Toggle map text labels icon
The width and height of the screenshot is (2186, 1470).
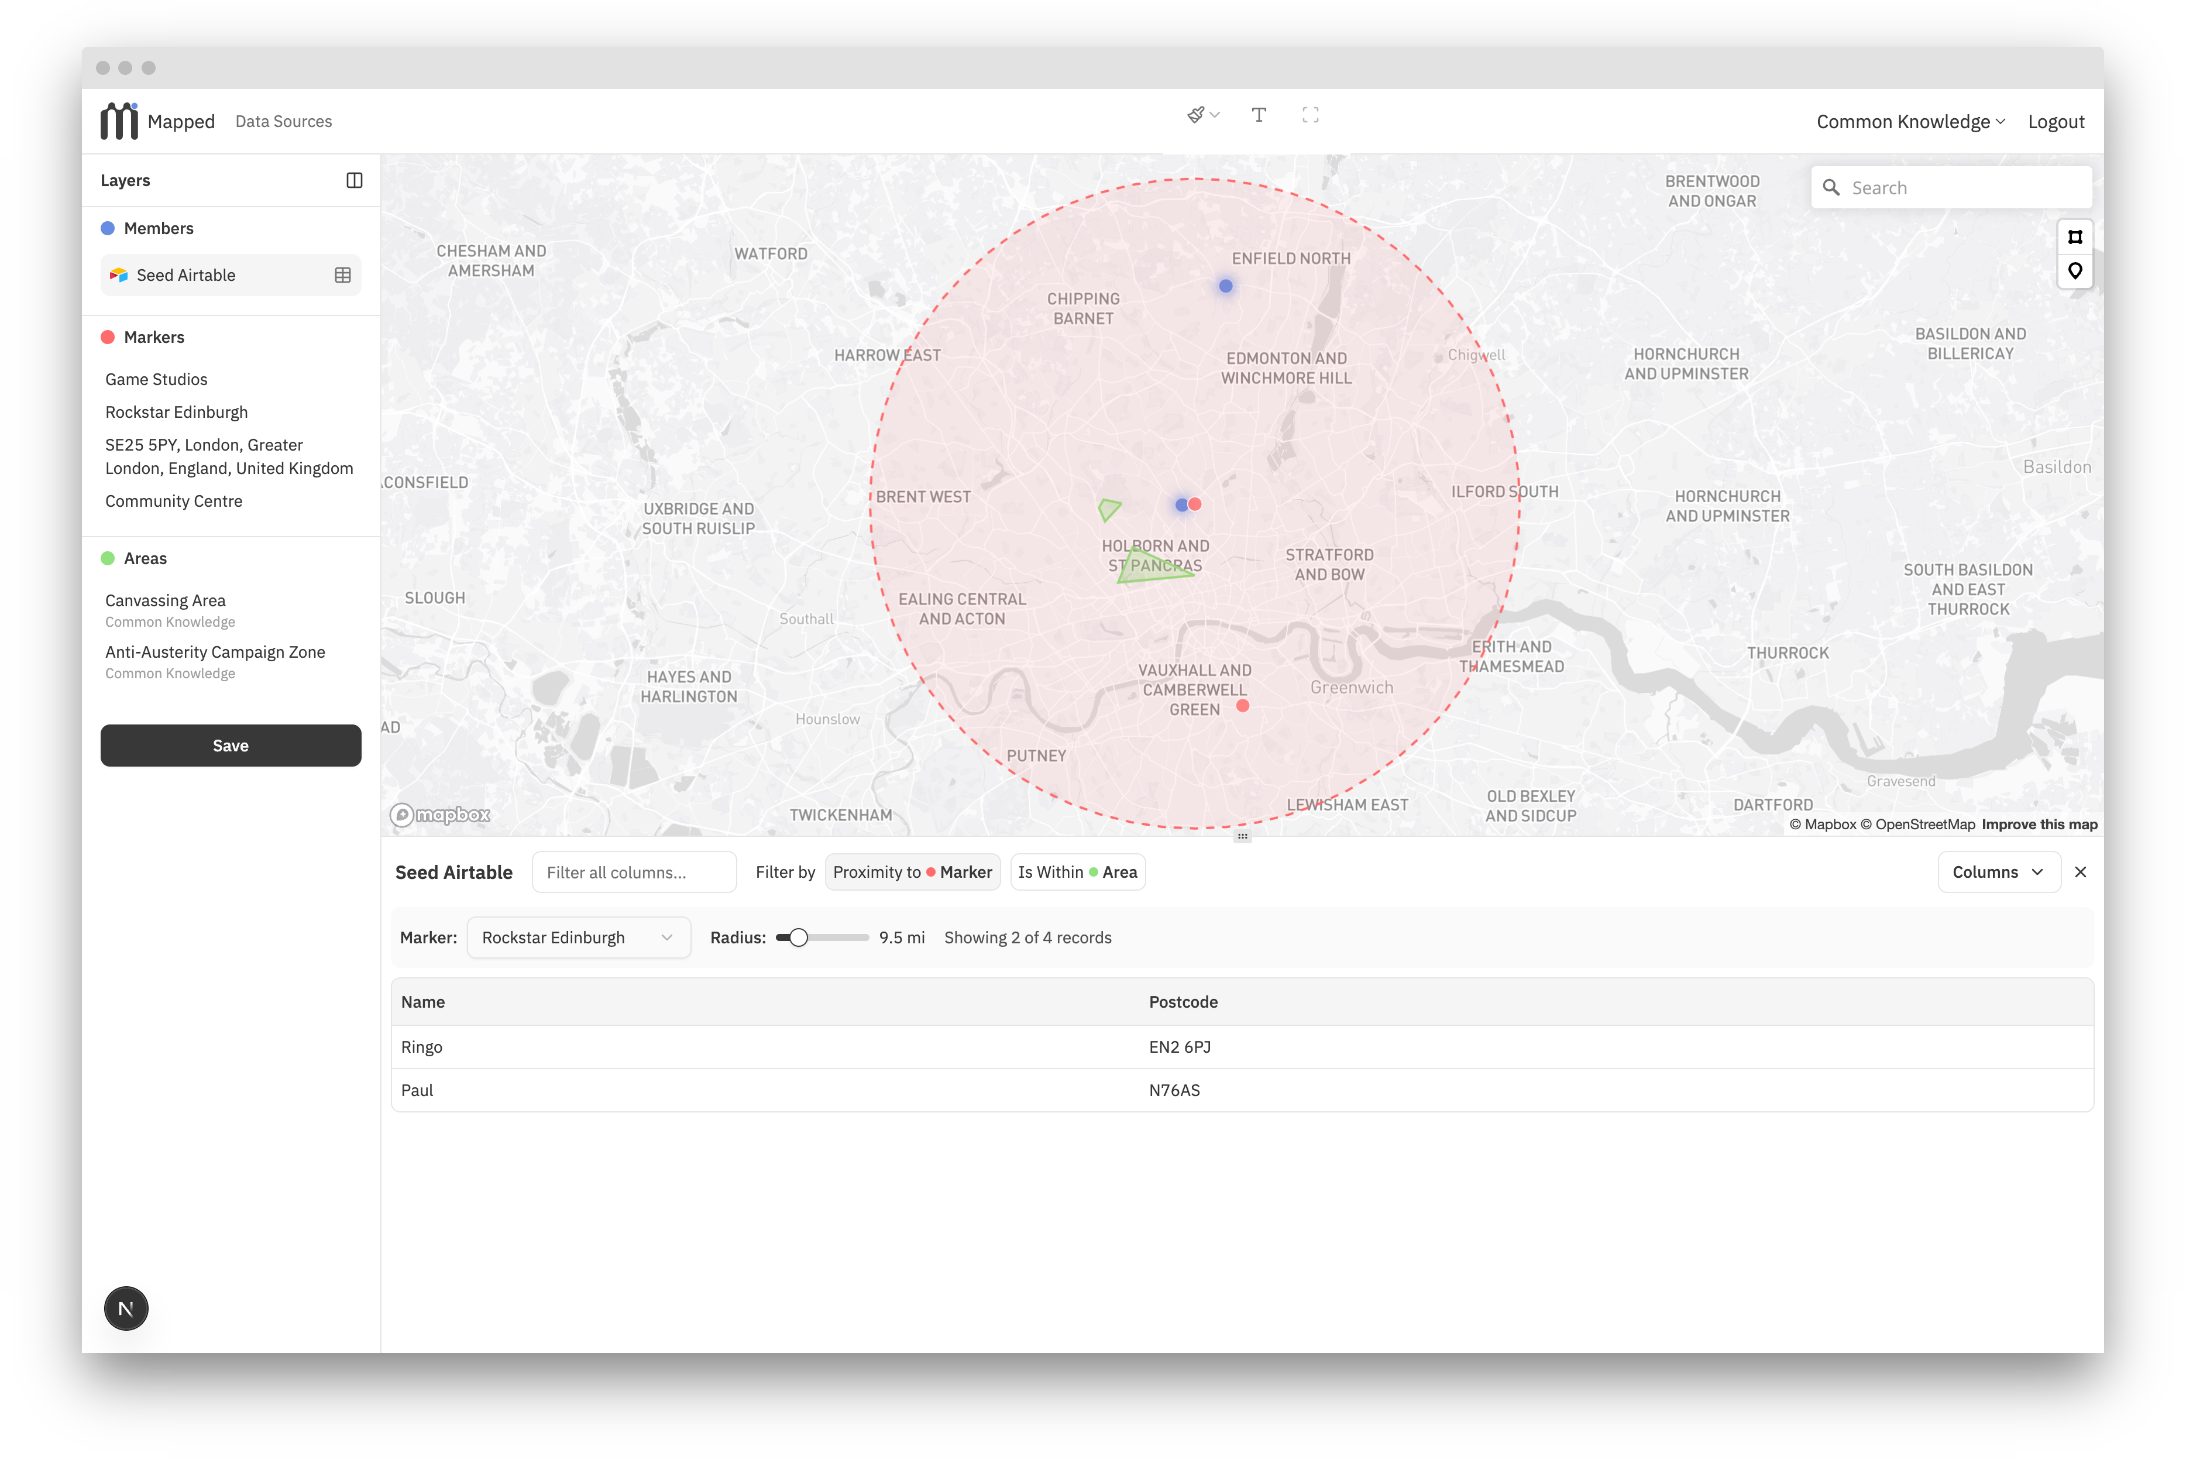(1259, 115)
